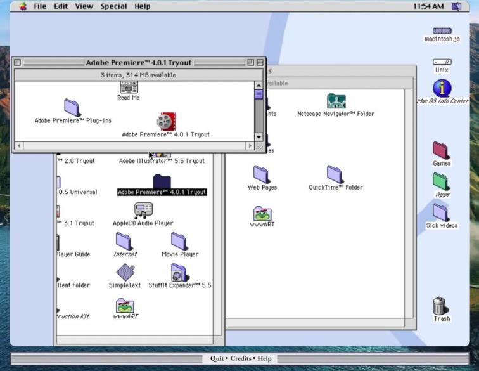Open the Adobe Premiere Plug-Ins folder
This screenshot has height=371, width=479.
pos(72,108)
